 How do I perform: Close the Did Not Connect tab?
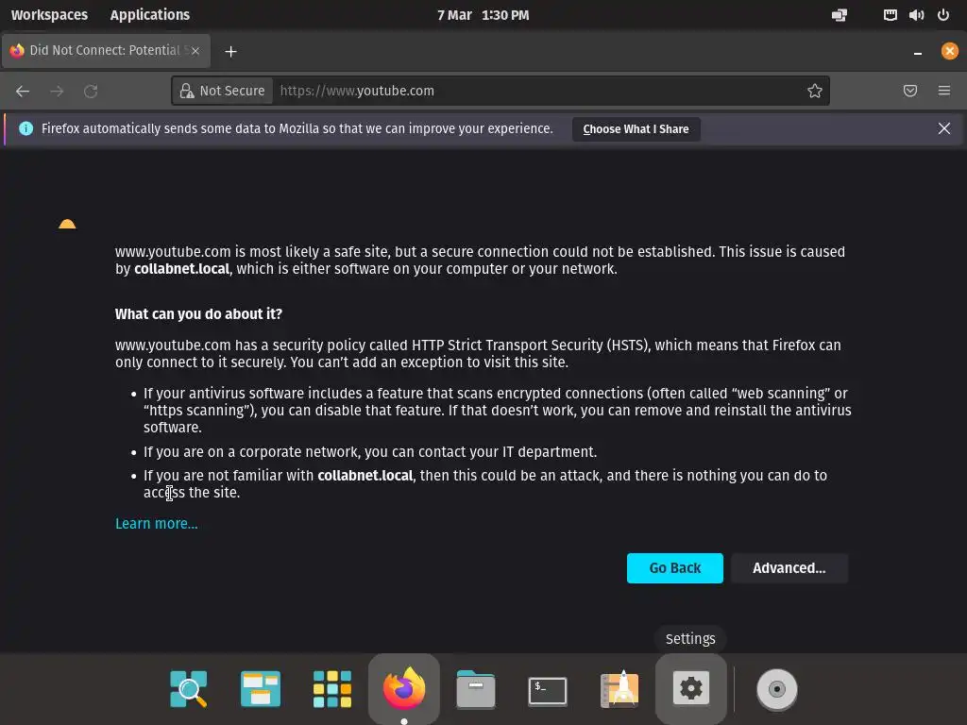[195, 51]
